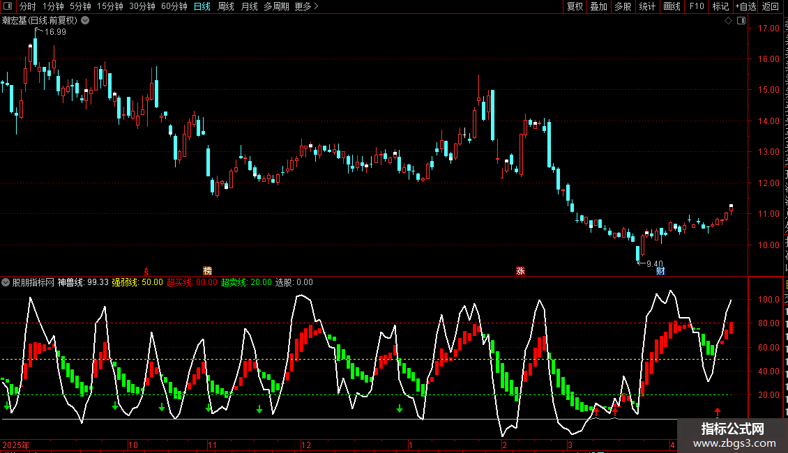The width and height of the screenshot is (788, 453).
Task: Click month 11 on the time axis
Action: [x=212, y=445]
